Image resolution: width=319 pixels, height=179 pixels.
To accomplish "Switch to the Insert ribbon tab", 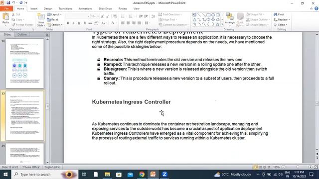I will pos(34,8).
